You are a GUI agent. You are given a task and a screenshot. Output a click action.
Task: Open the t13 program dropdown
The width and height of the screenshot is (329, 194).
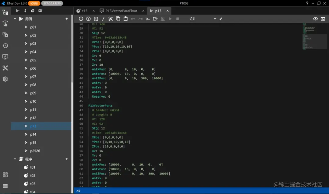click(203, 19)
